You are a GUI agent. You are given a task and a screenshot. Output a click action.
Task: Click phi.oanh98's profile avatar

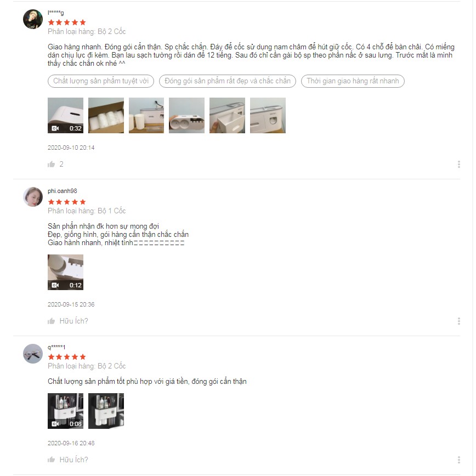click(x=33, y=197)
